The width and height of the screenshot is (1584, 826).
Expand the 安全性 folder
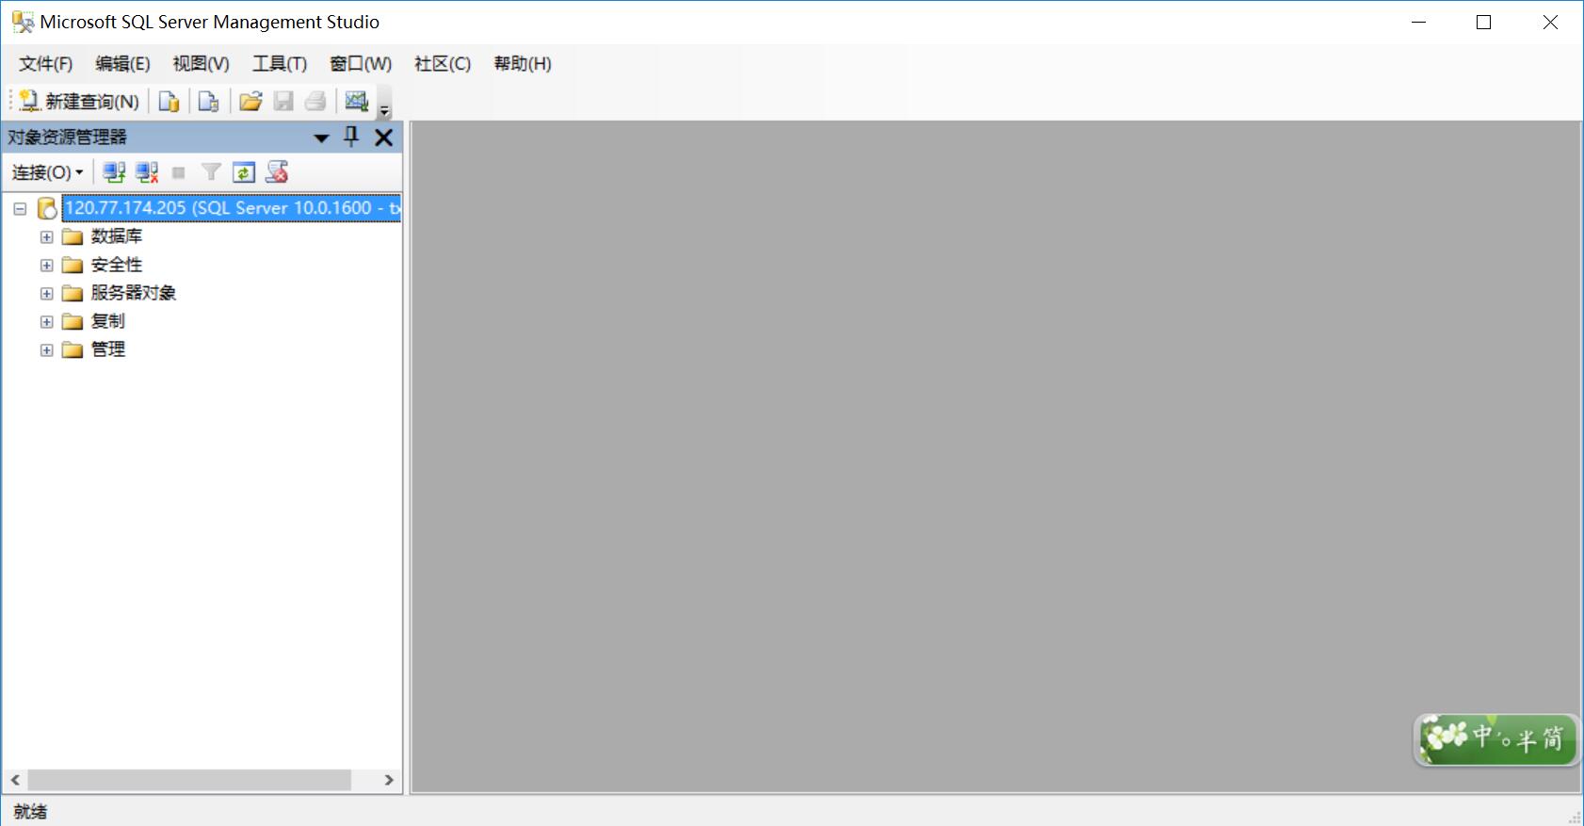[x=46, y=265]
